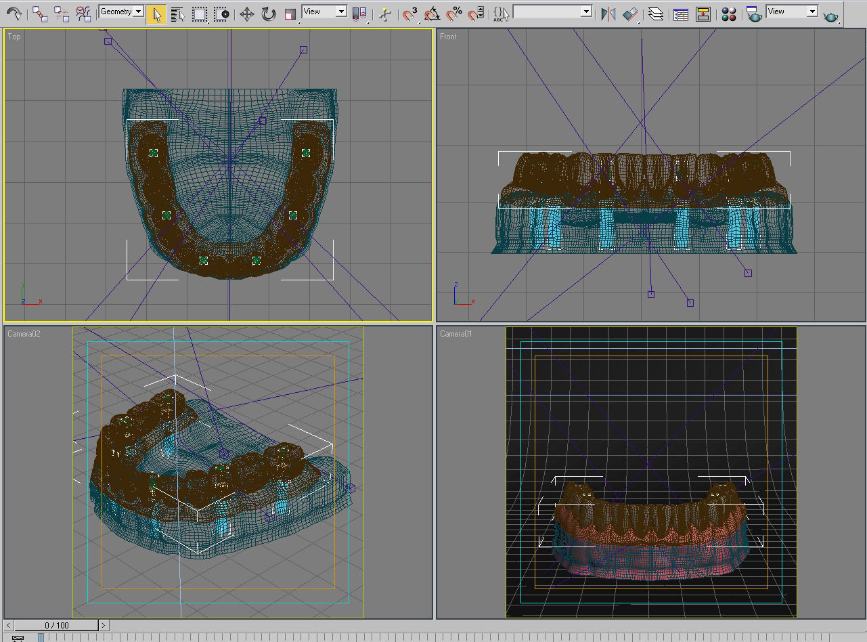
Task: Activate the Select and Scale tool
Action: [290, 14]
